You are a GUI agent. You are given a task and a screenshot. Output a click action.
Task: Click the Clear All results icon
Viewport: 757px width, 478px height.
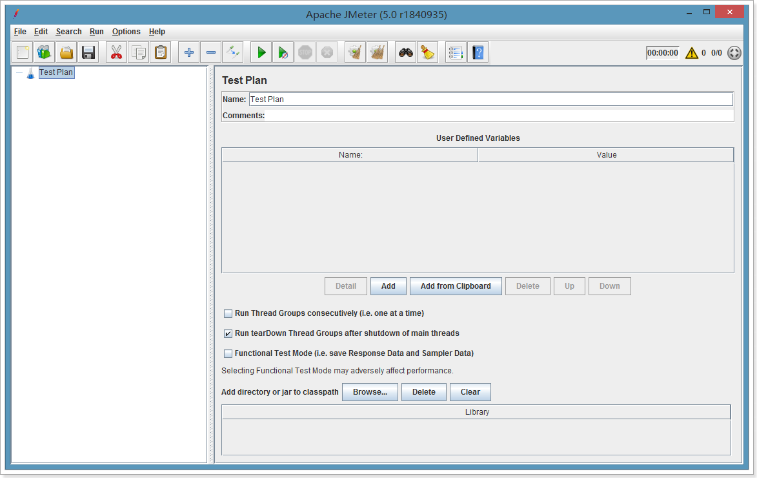click(x=378, y=52)
